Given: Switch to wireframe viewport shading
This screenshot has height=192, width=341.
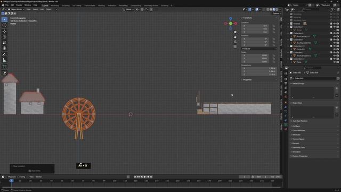Looking at the screenshot, I should point(268,10).
